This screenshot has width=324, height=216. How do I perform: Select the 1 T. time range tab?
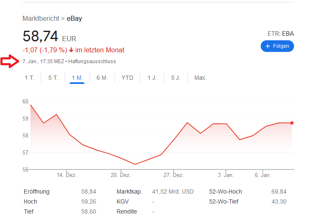click(29, 78)
